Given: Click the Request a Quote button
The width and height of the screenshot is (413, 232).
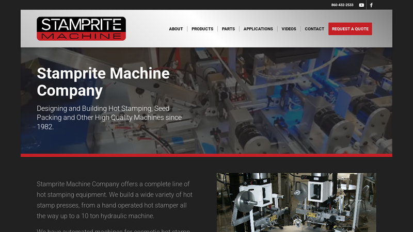Looking at the screenshot, I should 350,29.
